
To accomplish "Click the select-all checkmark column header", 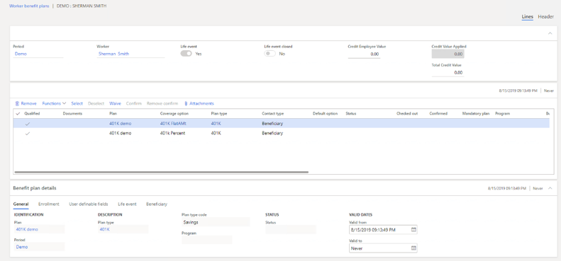I will coord(18,114).
